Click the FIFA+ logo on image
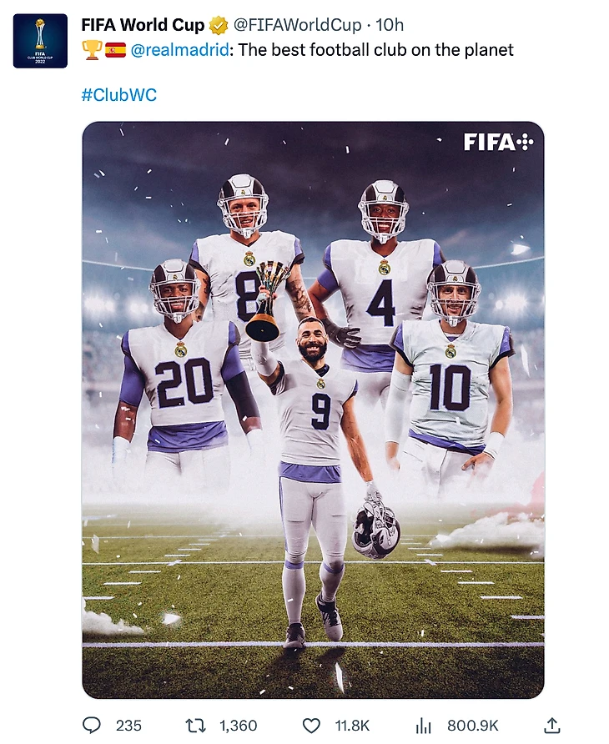The image size is (609, 744). pos(498,142)
